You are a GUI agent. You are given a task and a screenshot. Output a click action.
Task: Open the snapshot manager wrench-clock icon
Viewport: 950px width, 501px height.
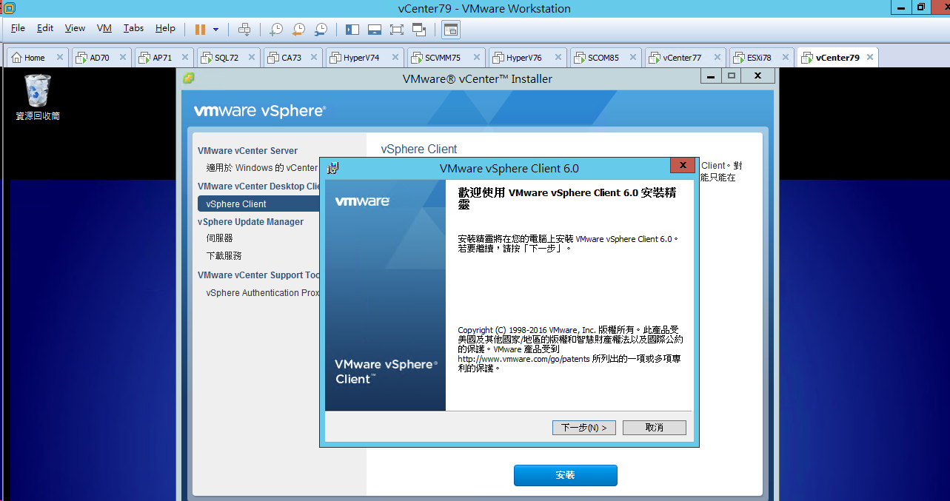click(321, 30)
